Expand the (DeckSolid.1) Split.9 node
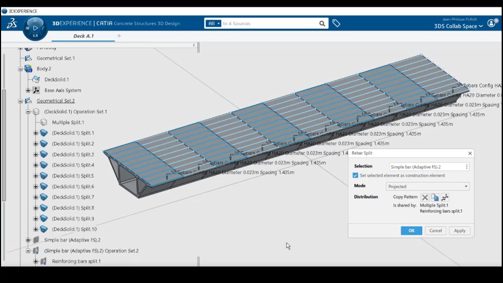 [36, 219]
